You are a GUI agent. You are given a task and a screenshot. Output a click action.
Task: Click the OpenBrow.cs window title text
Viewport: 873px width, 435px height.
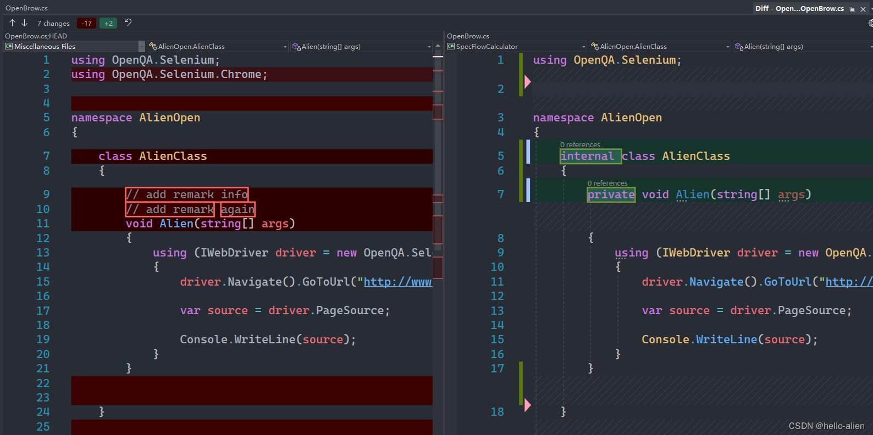pos(26,8)
